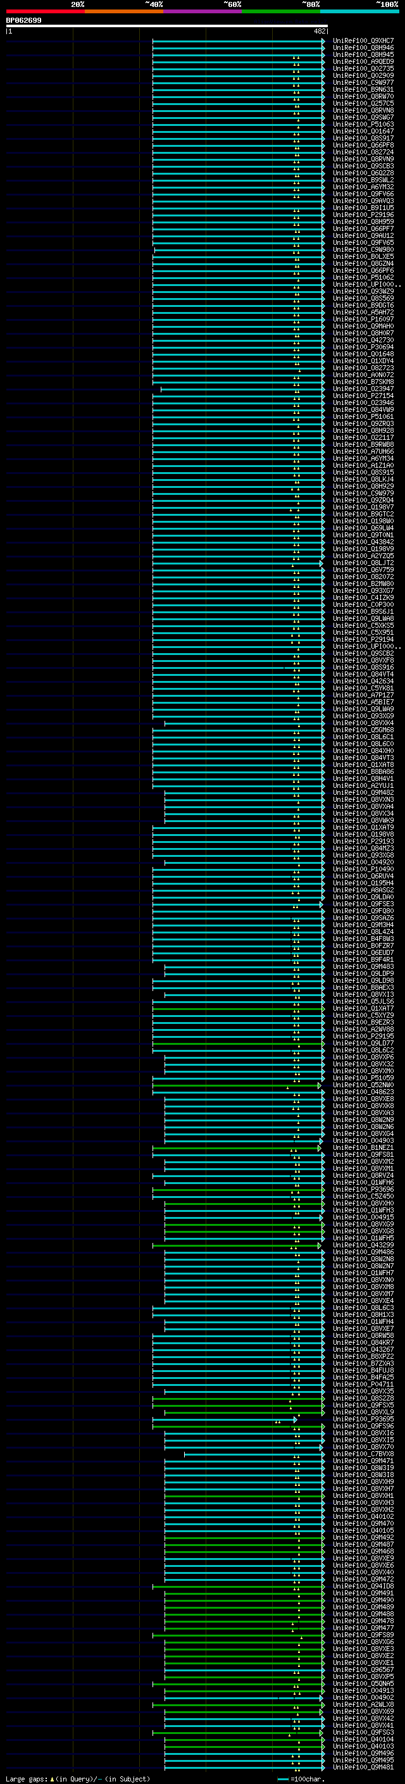The width and height of the screenshot is (405, 1784).
Task: Select the UniRef100_Q9M483 label
Action: coord(363,967)
